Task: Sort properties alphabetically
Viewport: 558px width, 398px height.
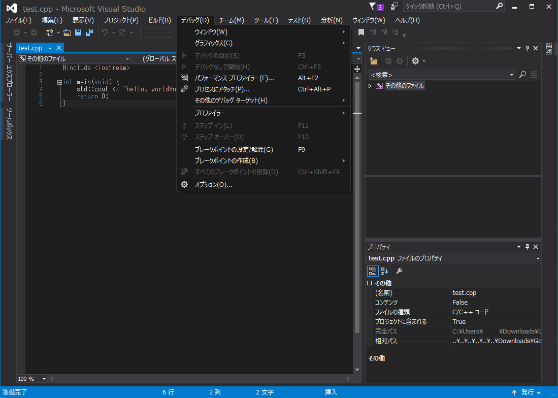Action: click(x=384, y=271)
